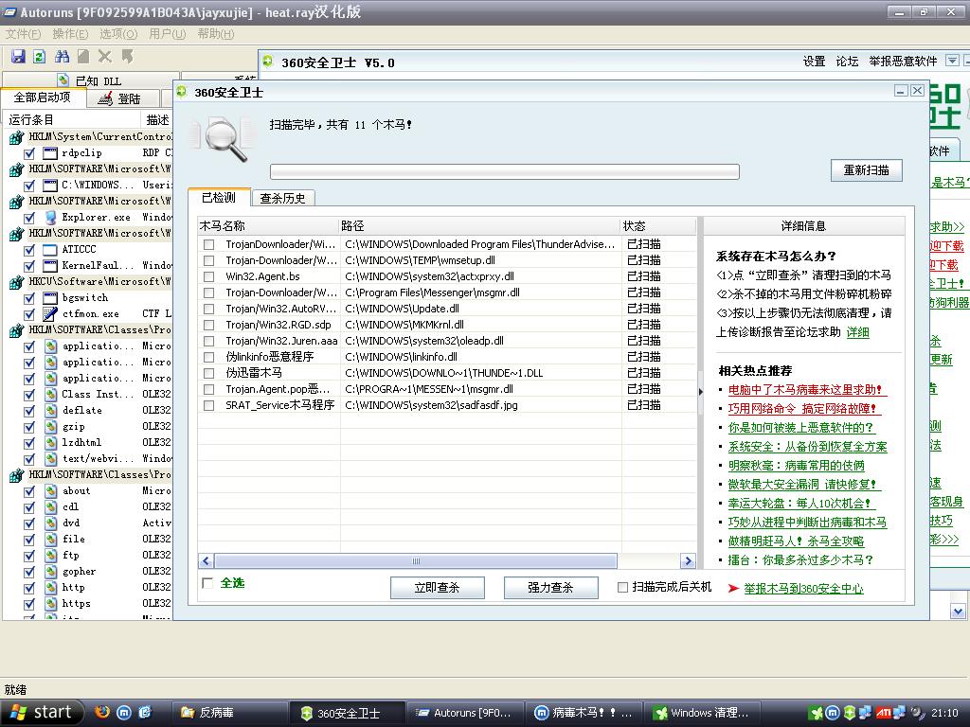Click the right arrow of horizontal scrollbar
This screenshot has width=970, height=727.
[x=688, y=560]
